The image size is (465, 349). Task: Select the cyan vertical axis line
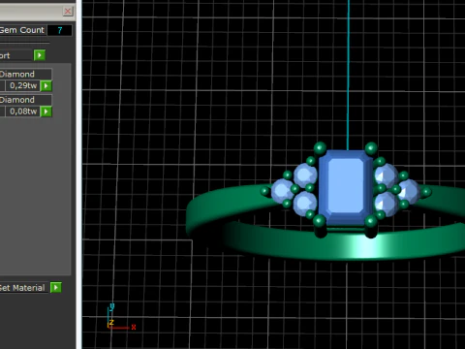click(349, 75)
